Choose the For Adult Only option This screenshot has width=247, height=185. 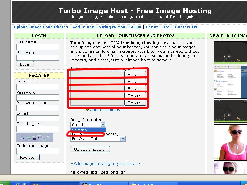88,138
